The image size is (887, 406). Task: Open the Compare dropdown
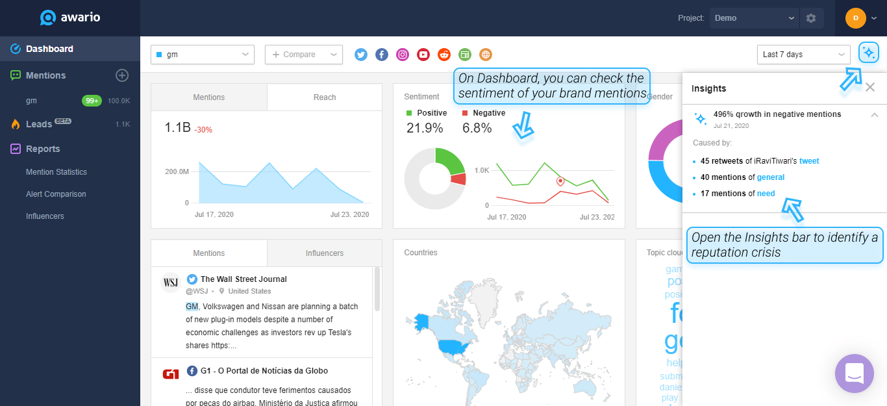(x=304, y=55)
